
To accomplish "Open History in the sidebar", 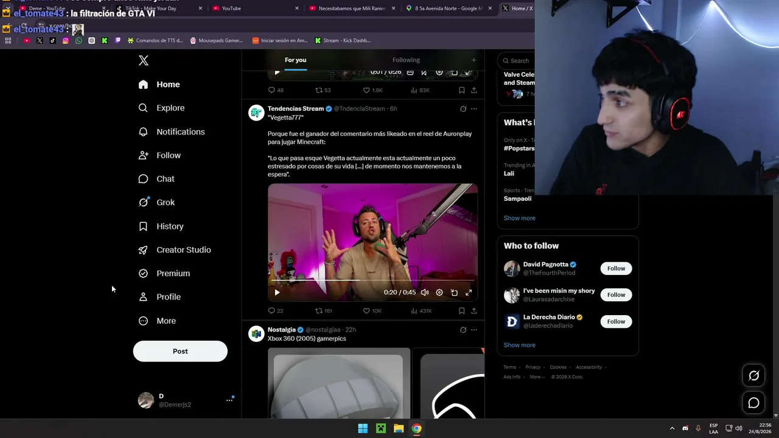I will [x=161, y=226].
